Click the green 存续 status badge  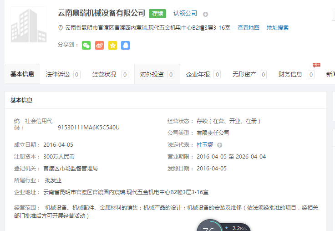tap(157, 14)
